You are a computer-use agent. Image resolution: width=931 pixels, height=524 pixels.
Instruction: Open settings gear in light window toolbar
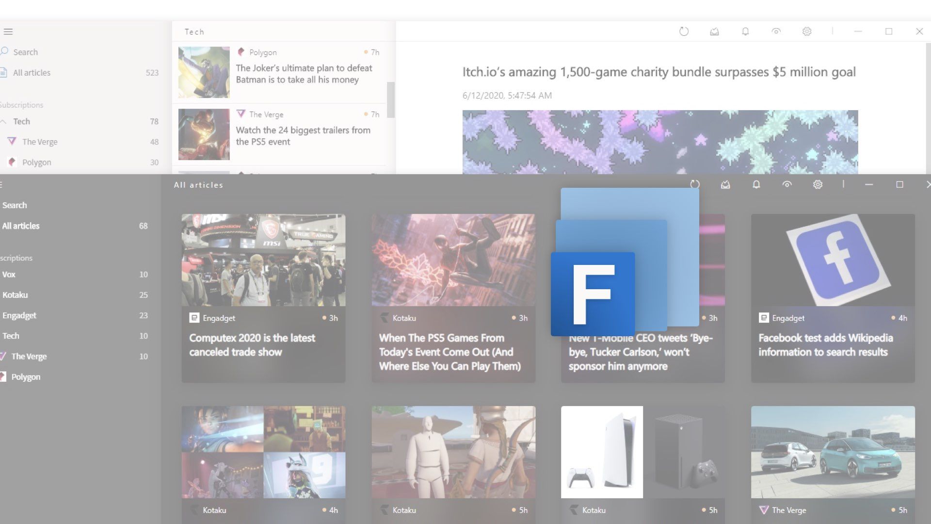point(807,32)
